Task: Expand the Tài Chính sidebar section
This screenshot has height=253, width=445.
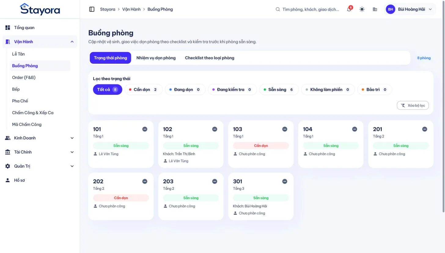Action: [40, 152]
